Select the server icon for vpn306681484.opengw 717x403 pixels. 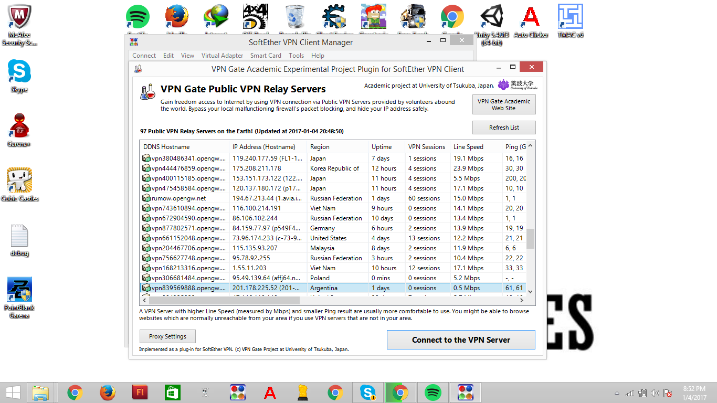[x=146, y=278]
